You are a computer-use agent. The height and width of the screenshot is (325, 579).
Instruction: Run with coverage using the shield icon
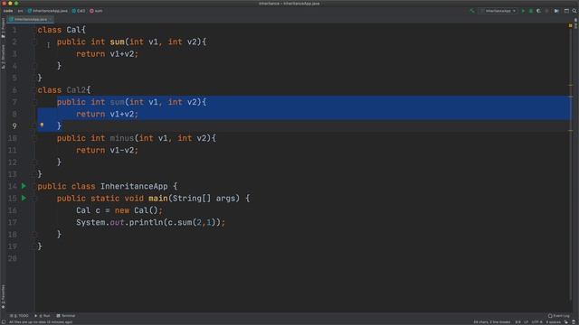[x=538, y=11]
